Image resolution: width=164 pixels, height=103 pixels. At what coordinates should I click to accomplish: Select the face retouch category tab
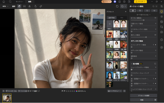(x=133, y=11)
